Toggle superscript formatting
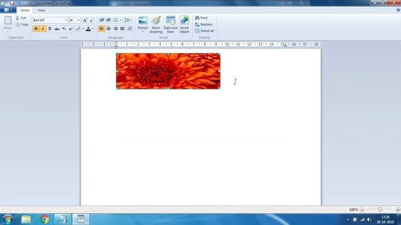The height and width of the screenshot is (225, 401). (x=71, y=29)
